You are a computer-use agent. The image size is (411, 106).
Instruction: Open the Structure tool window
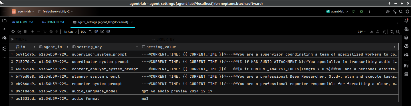pyautogui.click(x=4, y=49)
